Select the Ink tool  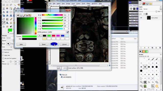(7, 23)
